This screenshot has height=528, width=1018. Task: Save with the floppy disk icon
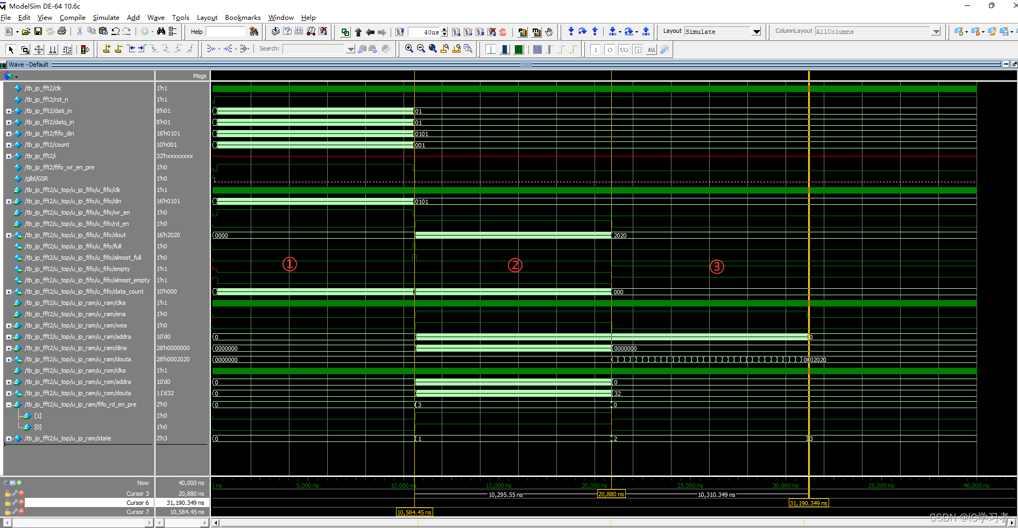(38, 32)
